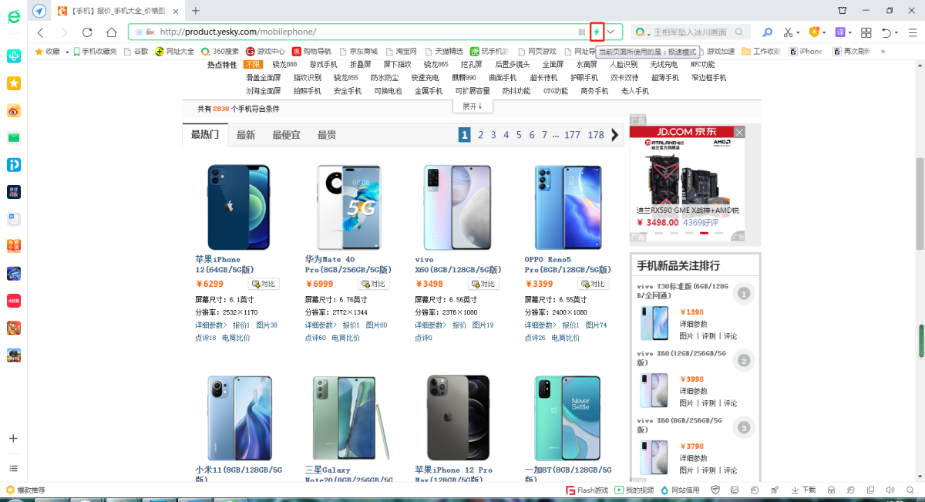Open the scissors screenshot tool

click(788, 32)
